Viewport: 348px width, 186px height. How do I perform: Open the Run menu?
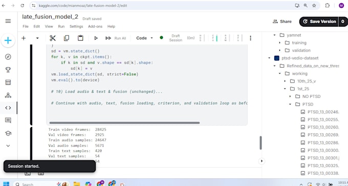(x=61, y=27)
